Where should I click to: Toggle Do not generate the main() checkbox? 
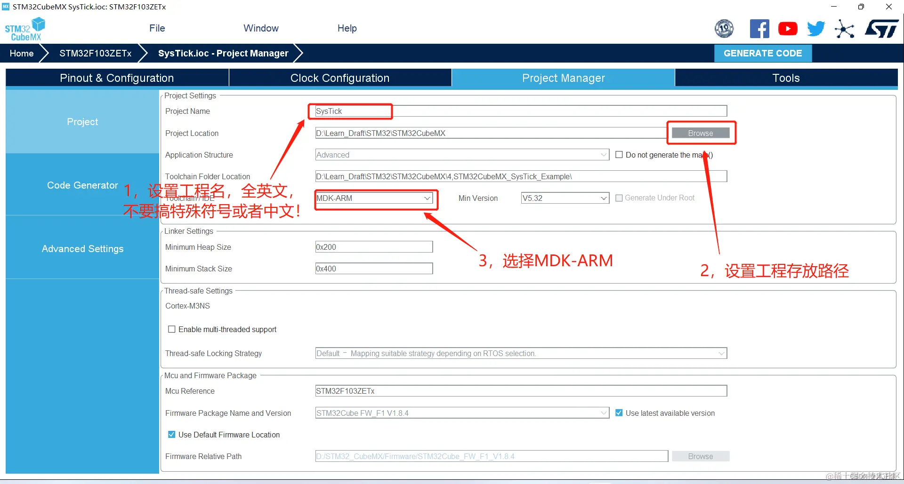(x=619, y=155)
